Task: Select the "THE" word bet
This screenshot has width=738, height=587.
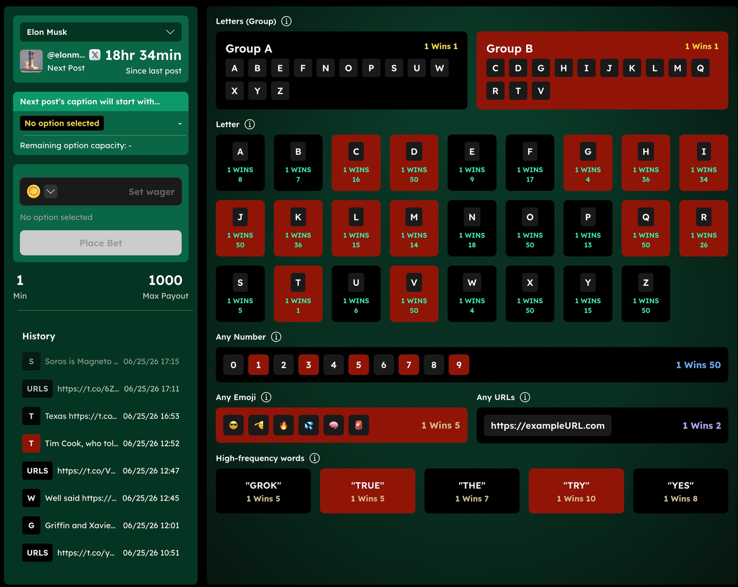Action: coord(472,491)
